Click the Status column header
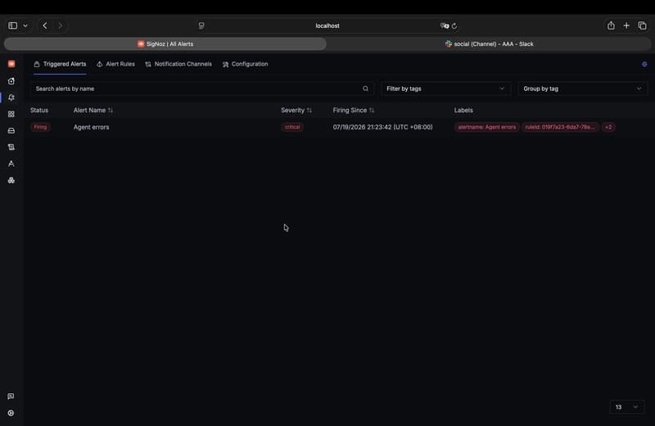Image resolution: width=655 pixels, height=426 pixels. (38, 111)
